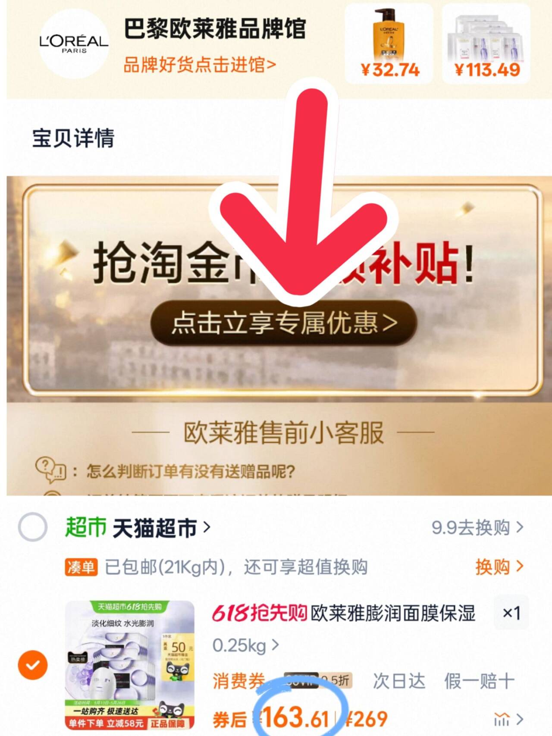
Task: Expand the 0.25kg specification selector
Action: [246, 645]
